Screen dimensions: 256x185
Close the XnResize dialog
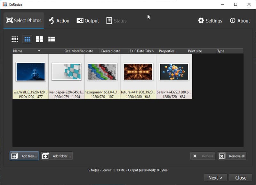(241, 178)
